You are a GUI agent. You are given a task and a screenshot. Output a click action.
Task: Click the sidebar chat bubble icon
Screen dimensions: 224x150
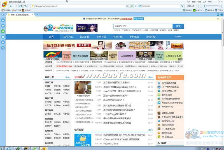[x=3, y=48]
